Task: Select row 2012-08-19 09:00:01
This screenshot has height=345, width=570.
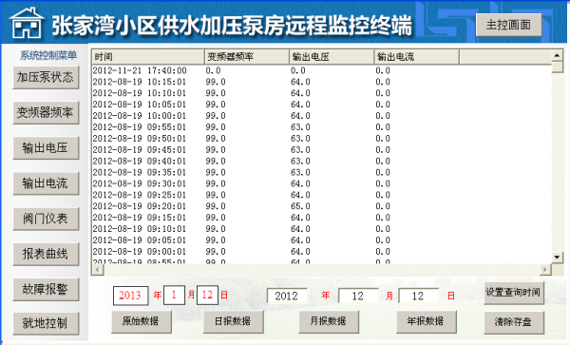Action: (x=321, y=251)
